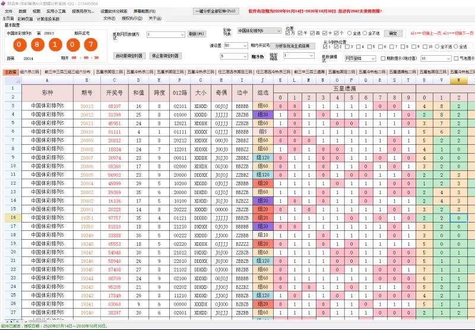The image size is (475, 330).
Task: Click the spreadsheet select-all corner box
Action: (x=12, y=80)
